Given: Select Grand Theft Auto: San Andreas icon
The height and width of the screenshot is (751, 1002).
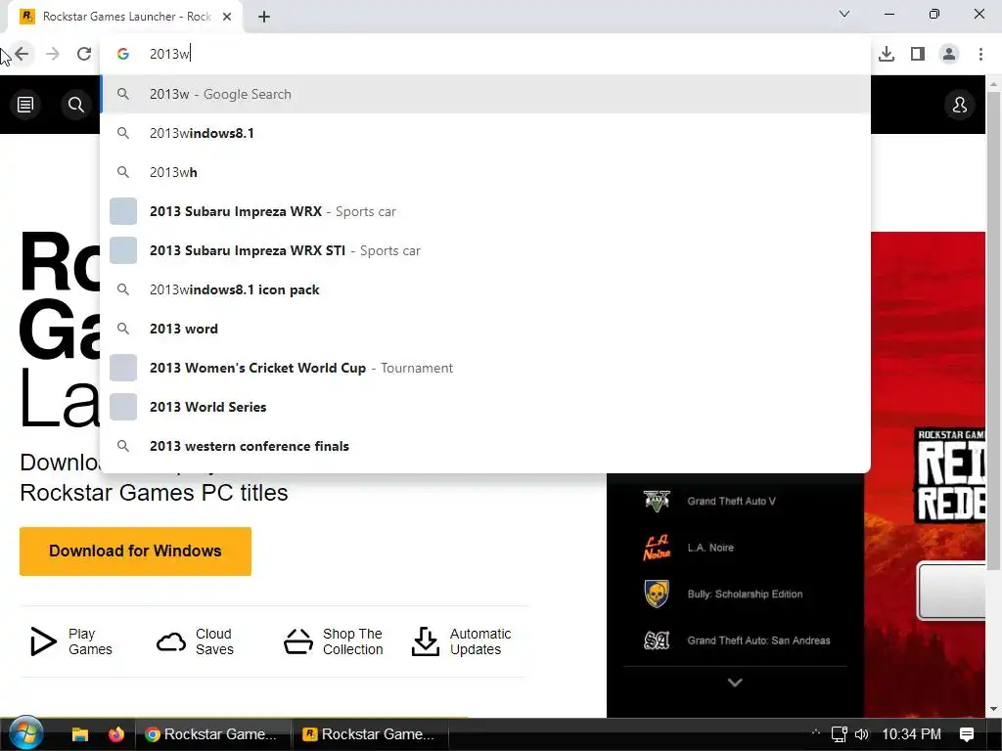Looking at the screenshot, I should pos(657,640).
